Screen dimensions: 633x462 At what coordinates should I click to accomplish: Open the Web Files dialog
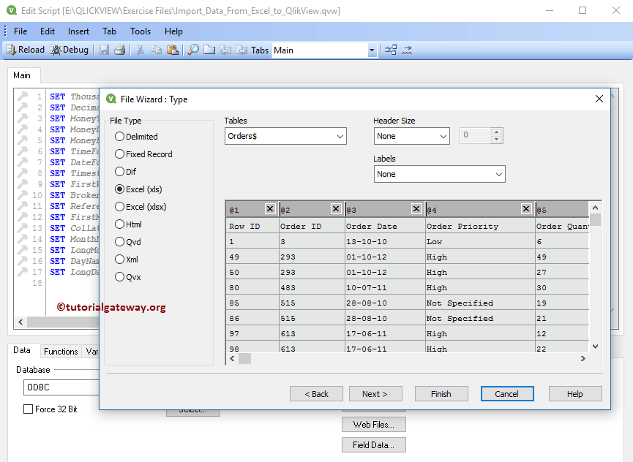373,424
